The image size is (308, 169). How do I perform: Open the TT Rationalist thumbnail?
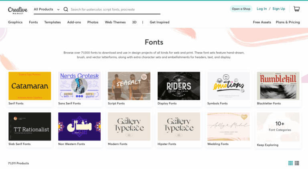pos(30,126)
